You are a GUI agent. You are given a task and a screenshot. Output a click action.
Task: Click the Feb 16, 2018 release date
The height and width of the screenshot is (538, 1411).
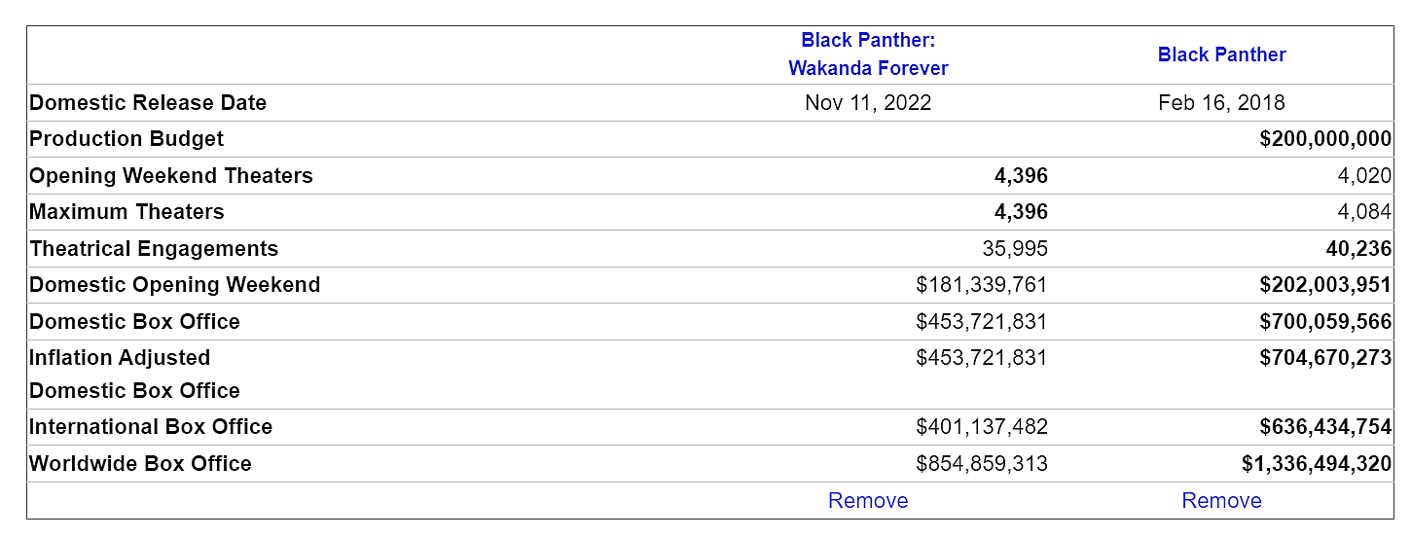(x=1221, y=103)
